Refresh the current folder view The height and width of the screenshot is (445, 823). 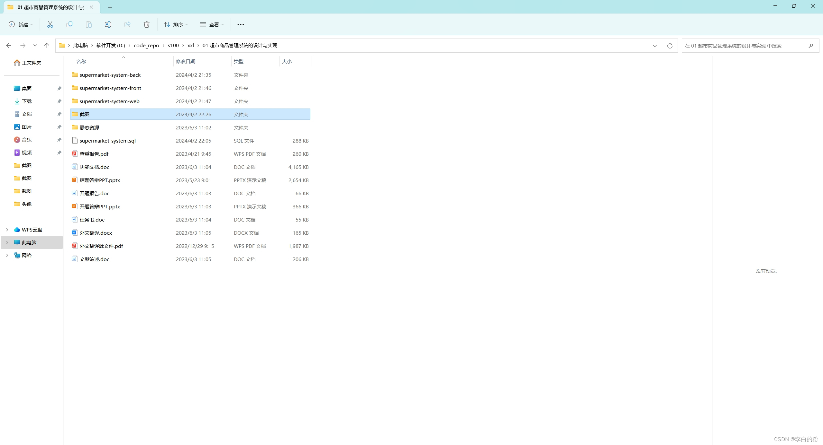670,46
